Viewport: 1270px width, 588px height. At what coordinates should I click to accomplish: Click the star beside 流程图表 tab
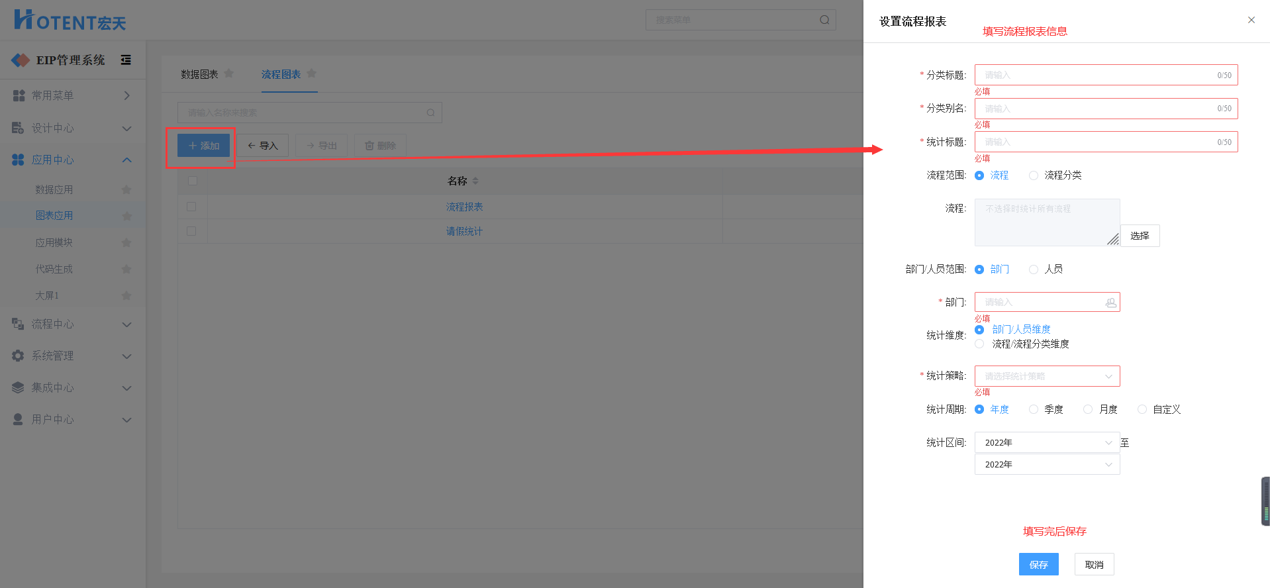(x=312, y=73)
